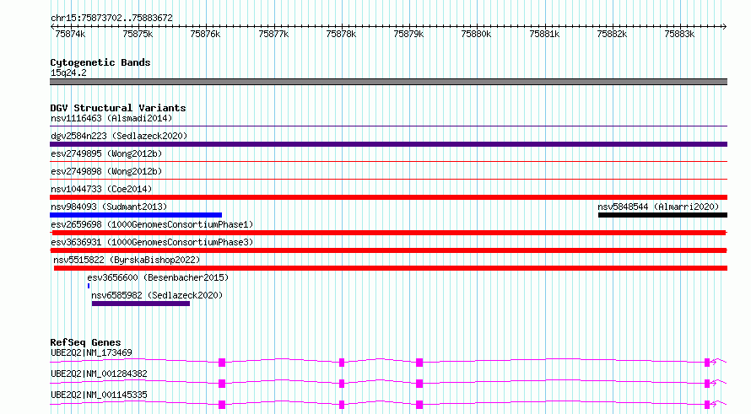Open variant esv2749895 (Wong2012b) label
Screen dimensions: 751x414
pyautogui.click(x=106, y=153)
